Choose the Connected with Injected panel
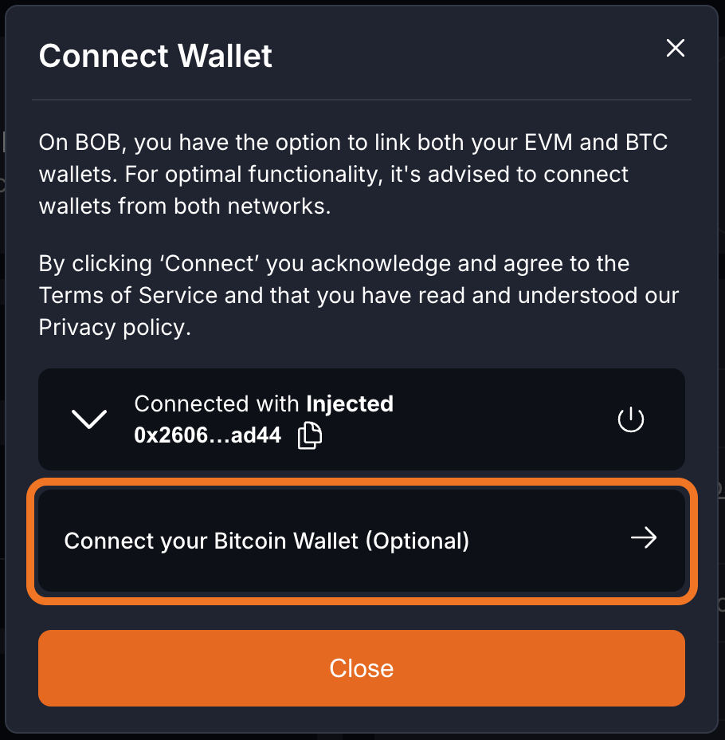The image size is (725, 740). [x=361, y=419]
